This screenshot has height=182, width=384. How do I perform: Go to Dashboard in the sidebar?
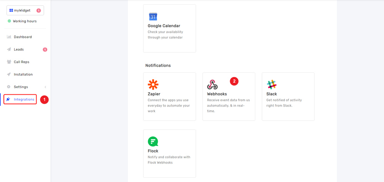[23, 37]
